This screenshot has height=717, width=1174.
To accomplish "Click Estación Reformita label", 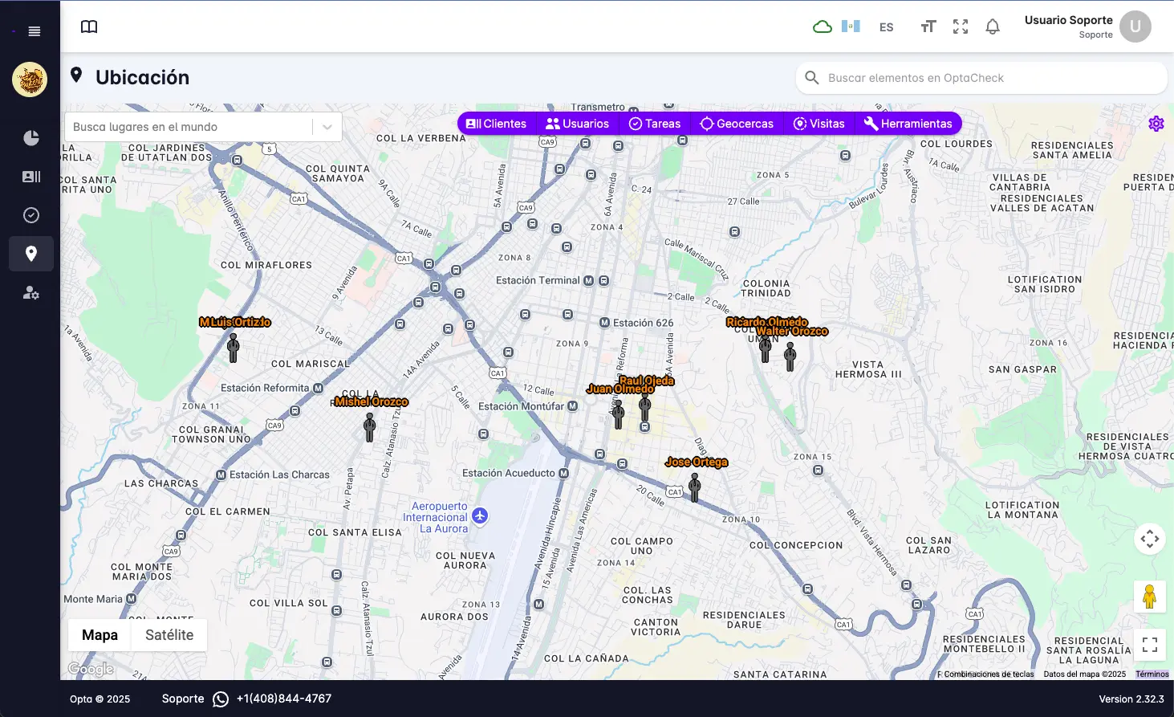I will pos(265,388).
